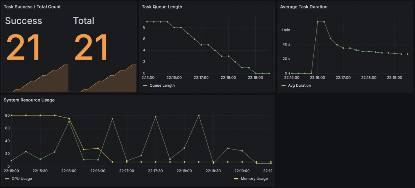Click the Avg Duration peak point at 22:16:00
This screenshot has width=415, height=188.
(318, 22)
